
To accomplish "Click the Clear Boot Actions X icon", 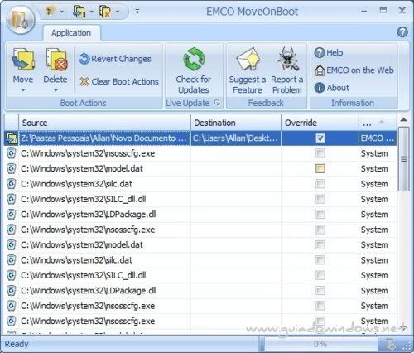I will 84,81.
